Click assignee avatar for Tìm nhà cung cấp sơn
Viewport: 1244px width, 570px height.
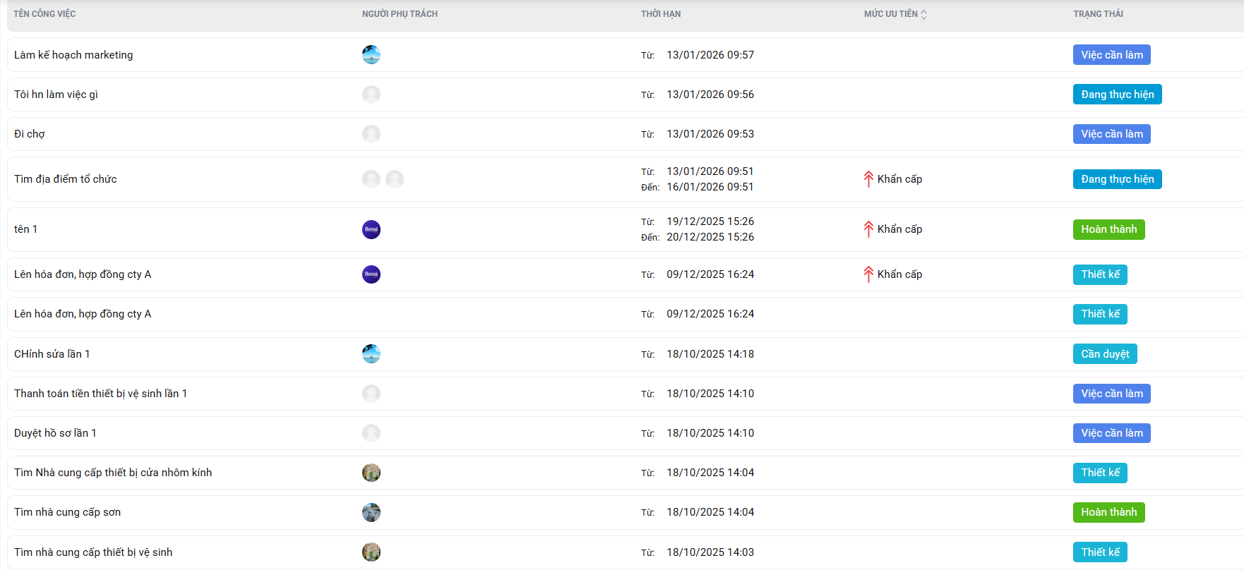click(371, 512)
